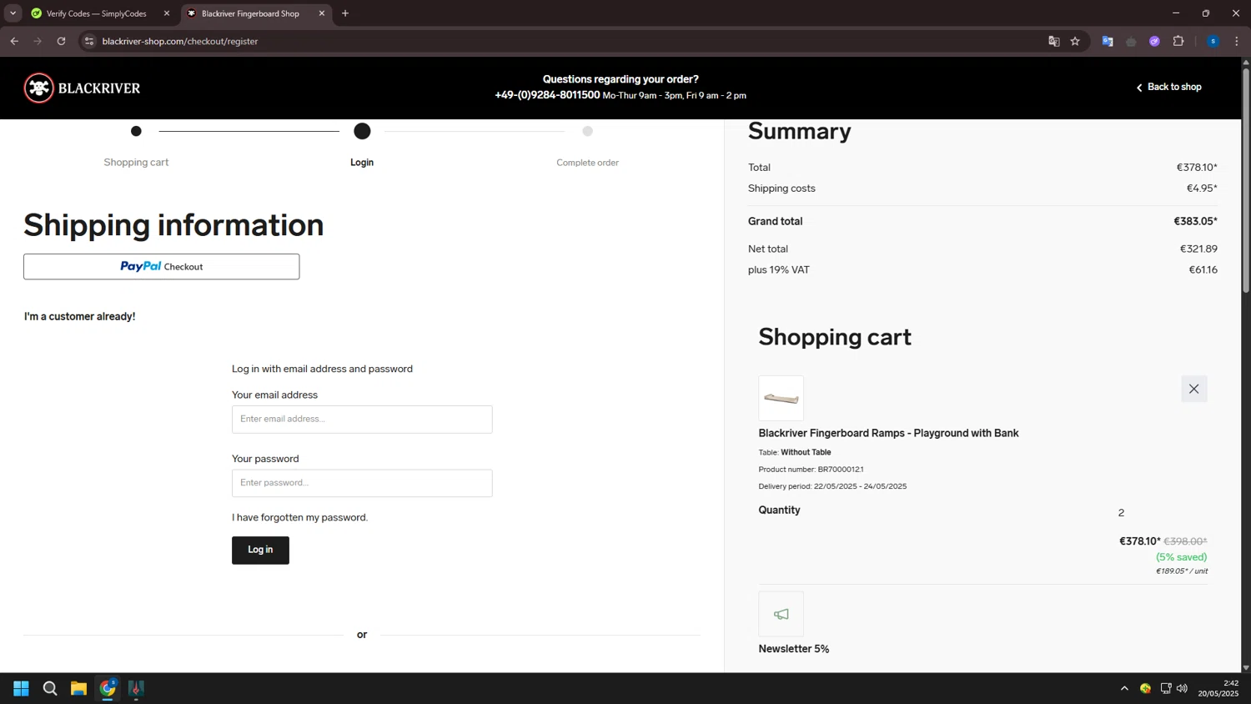This screenshot has width=1251, height=704.
Task: Click the Newsletter 5% megaphone icon
Action: coord(781,614)
